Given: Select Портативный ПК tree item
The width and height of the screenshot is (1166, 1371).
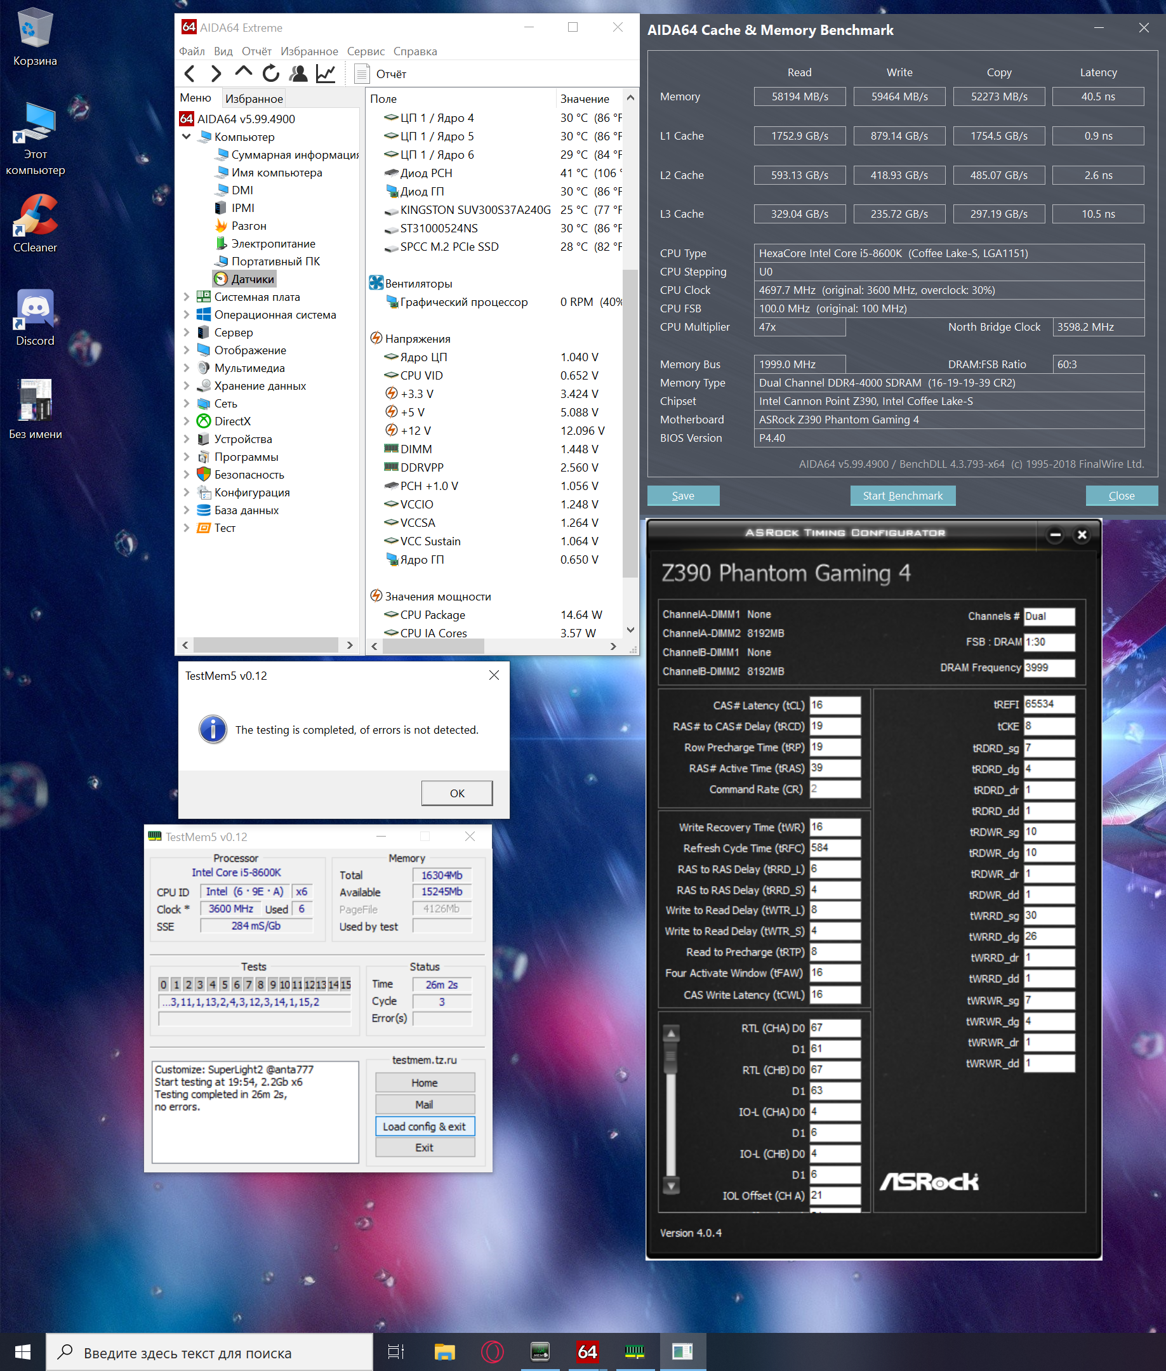Looking at the screenshot, I should pyautogui.click(x=267, y=262).
